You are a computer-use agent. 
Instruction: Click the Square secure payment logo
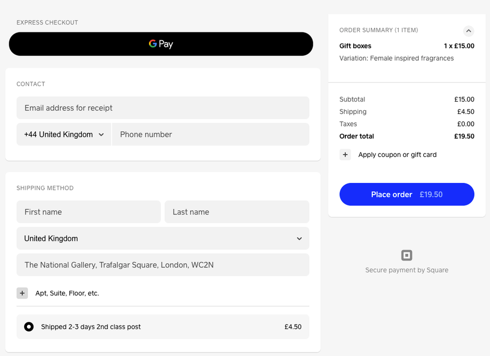pos(407,254)
